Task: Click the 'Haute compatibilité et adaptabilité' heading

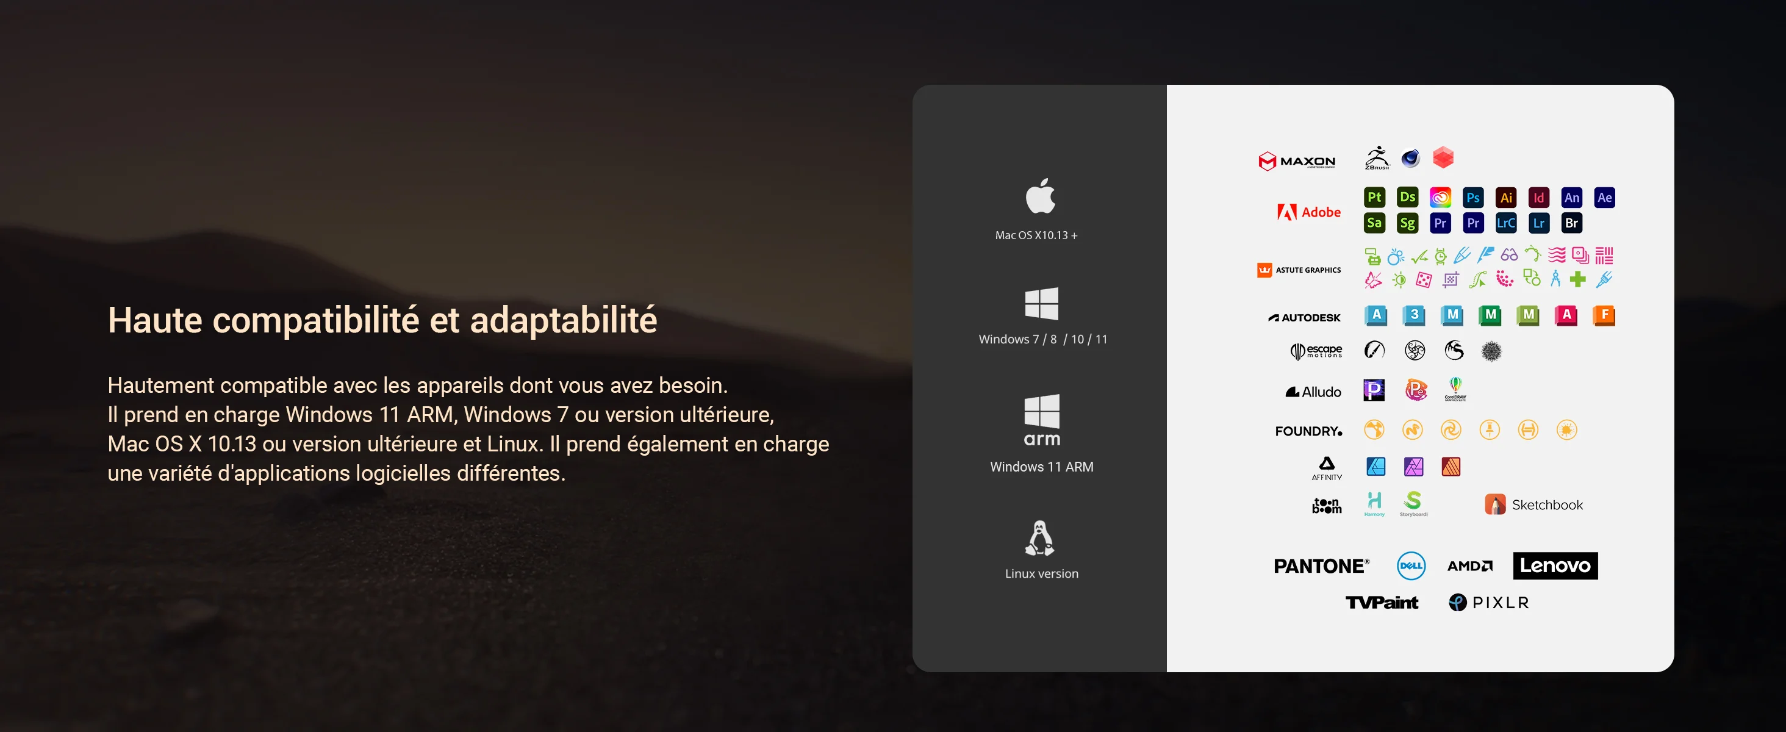Action: coord(382,320)
